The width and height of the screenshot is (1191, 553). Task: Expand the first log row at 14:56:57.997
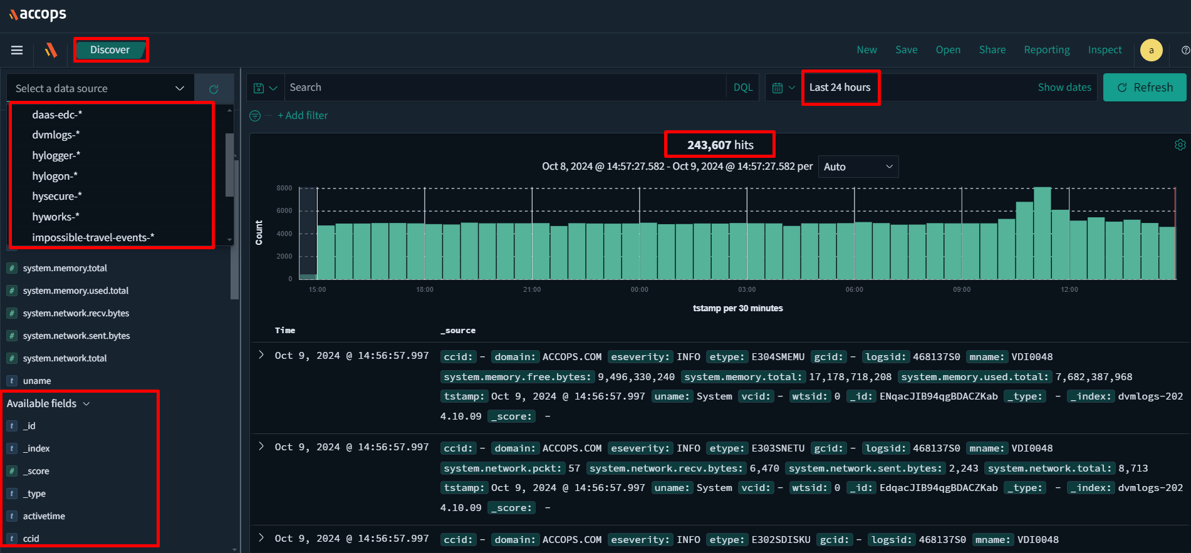click(x=261, y=355)
